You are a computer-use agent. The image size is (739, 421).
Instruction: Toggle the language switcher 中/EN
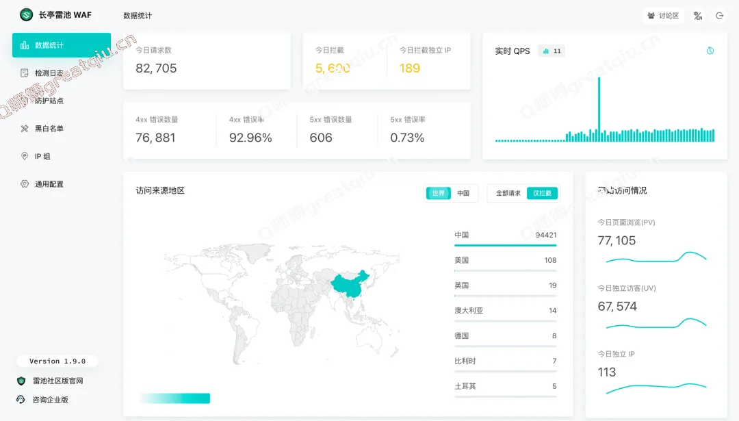coord(698,15)
